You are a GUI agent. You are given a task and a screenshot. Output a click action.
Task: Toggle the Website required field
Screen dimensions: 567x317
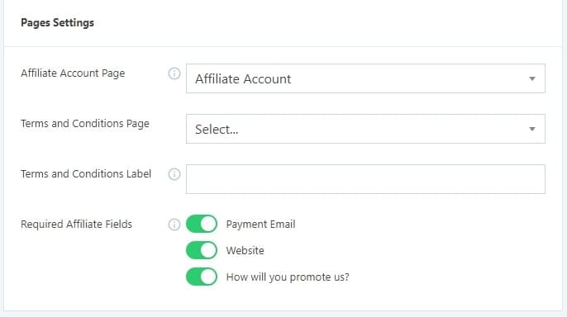pyautogui.click(x=202, y=250)
